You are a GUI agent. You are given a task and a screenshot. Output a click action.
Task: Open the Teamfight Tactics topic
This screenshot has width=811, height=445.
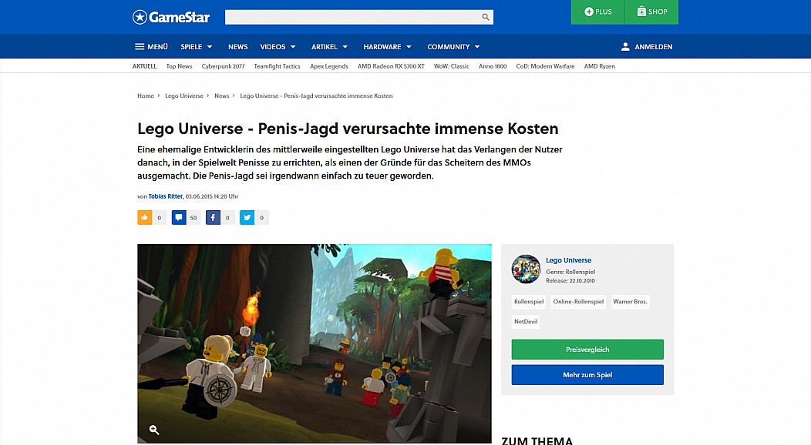coord(277,66)
